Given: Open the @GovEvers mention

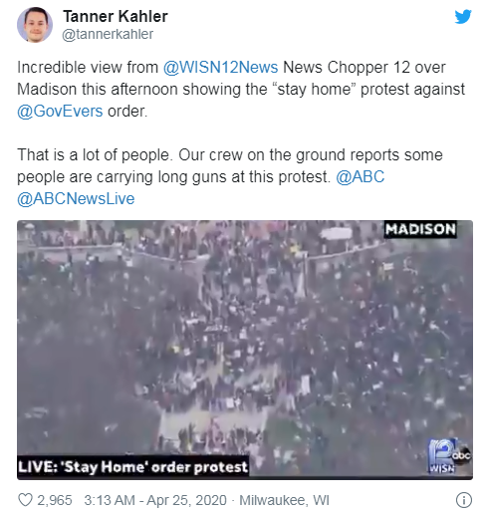Looking at the screenshot, I should pyautogui.click(x=60, y=112).
